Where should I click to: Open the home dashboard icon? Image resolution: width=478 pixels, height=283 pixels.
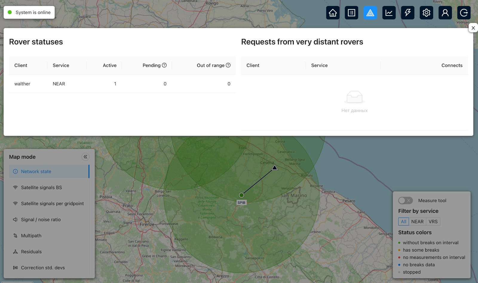pos(333,13)
